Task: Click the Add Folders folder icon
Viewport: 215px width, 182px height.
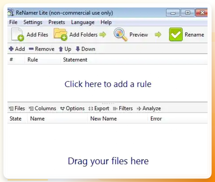Action: point(60,34)
